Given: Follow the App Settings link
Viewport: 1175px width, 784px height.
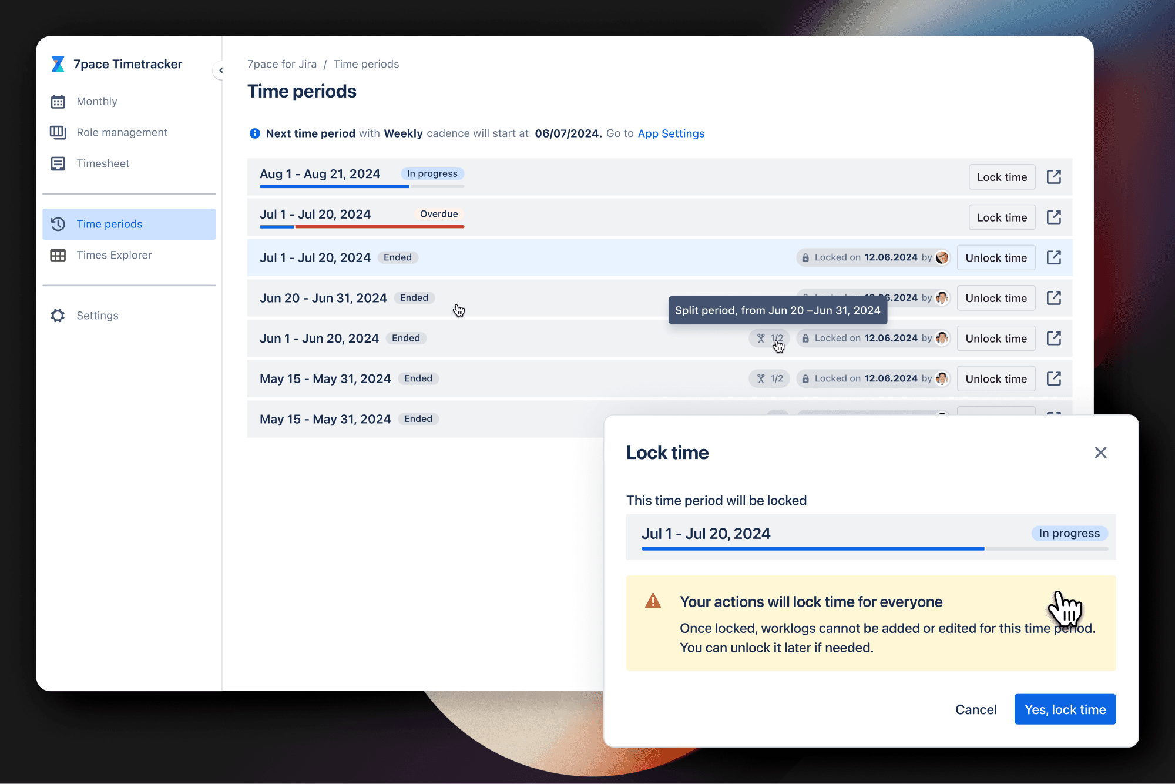Looking at the screenshot, I should tap(671, 133).
